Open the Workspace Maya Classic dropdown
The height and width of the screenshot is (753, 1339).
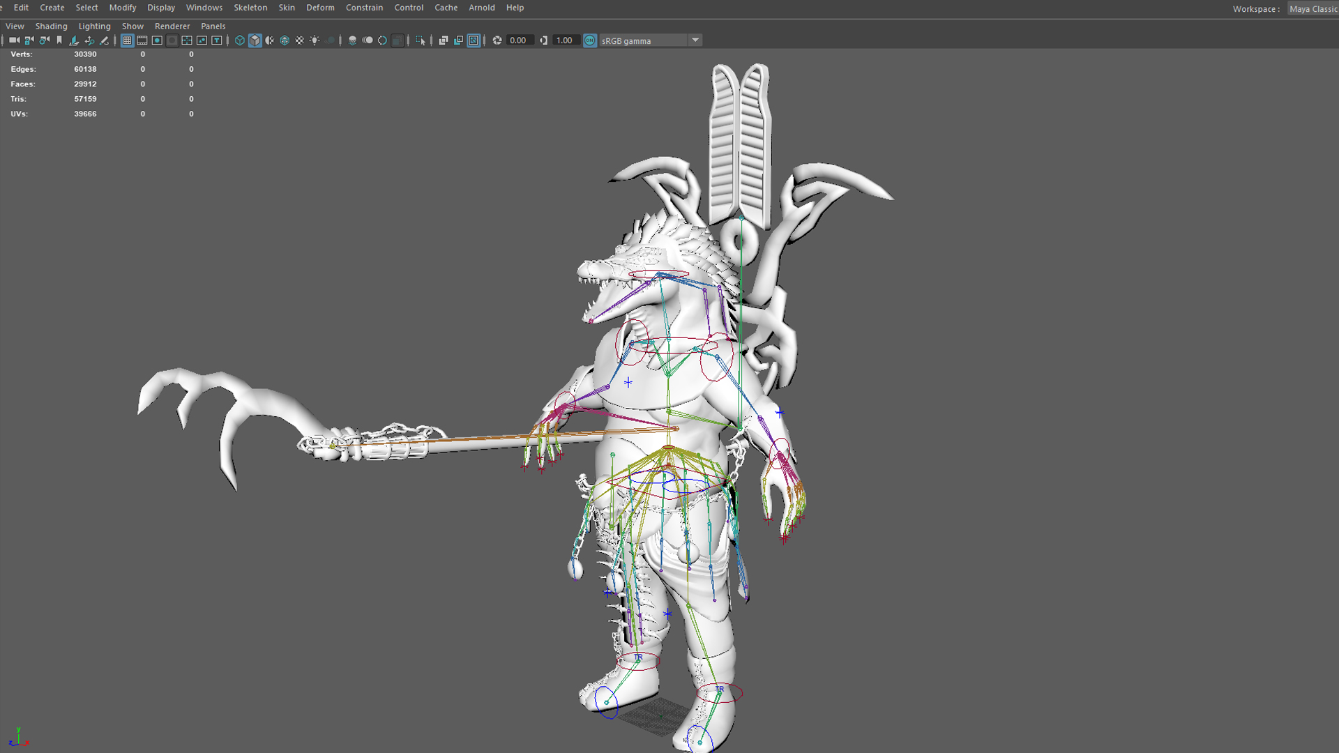pos(1312,9)
